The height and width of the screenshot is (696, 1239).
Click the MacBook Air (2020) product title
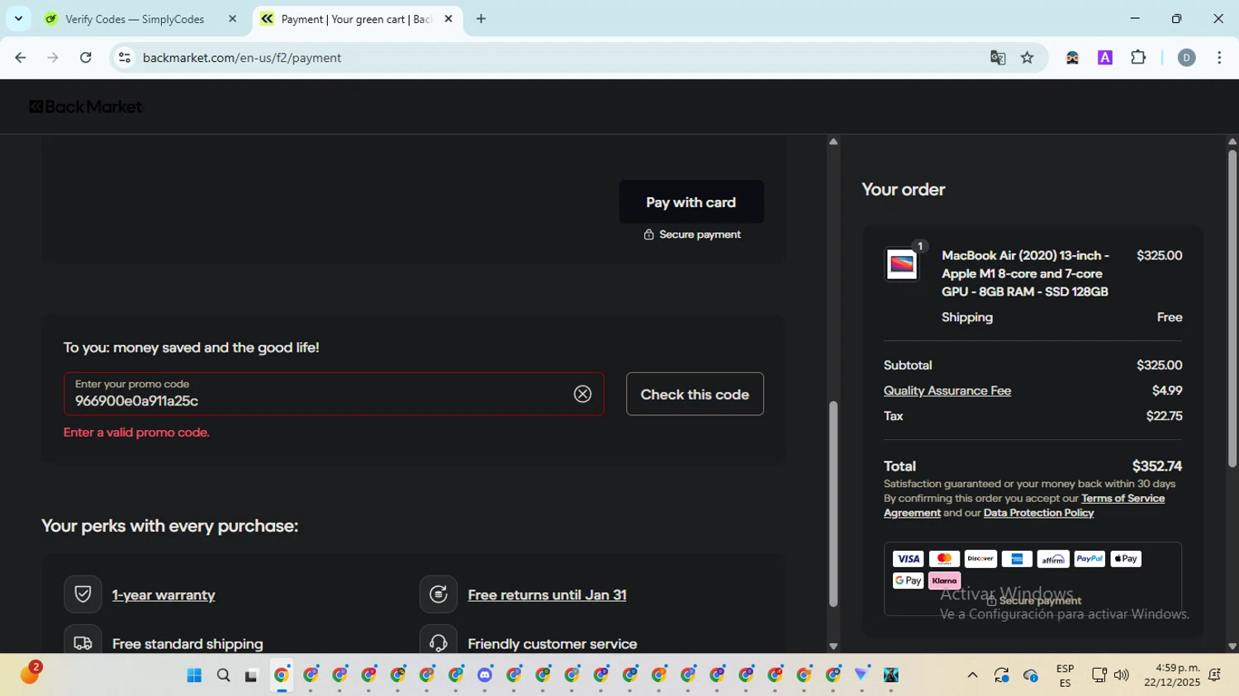1026,273
